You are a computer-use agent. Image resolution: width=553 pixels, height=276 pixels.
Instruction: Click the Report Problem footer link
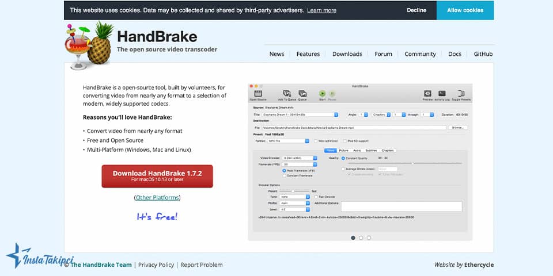click(202, 264)
